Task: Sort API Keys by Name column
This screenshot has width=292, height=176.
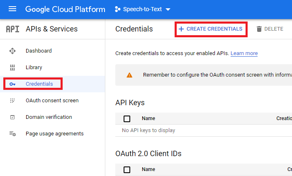Action: tap(148, 118)
